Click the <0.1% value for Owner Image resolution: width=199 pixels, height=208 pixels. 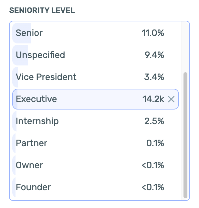(153, 165)
